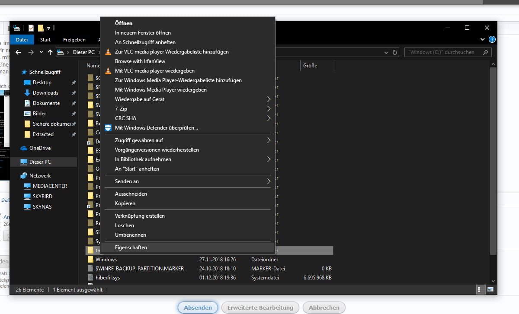Refresh the current folder view

[395, 52]
